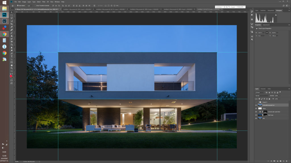Select the Eyedropper tool
The image size is (291, 163).
coord(12,27)
